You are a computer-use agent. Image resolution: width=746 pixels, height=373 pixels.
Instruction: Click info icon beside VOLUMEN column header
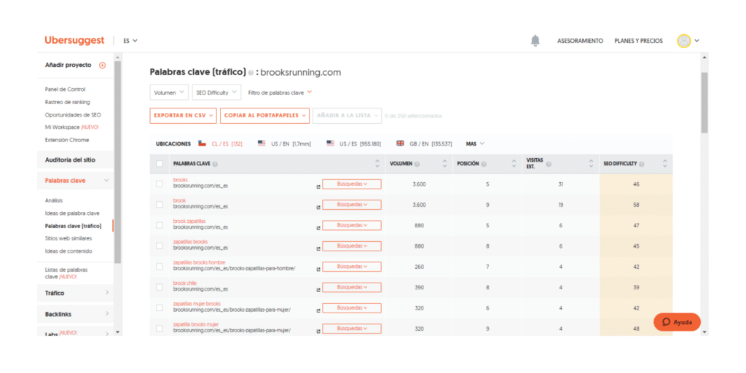coord(417,164)
